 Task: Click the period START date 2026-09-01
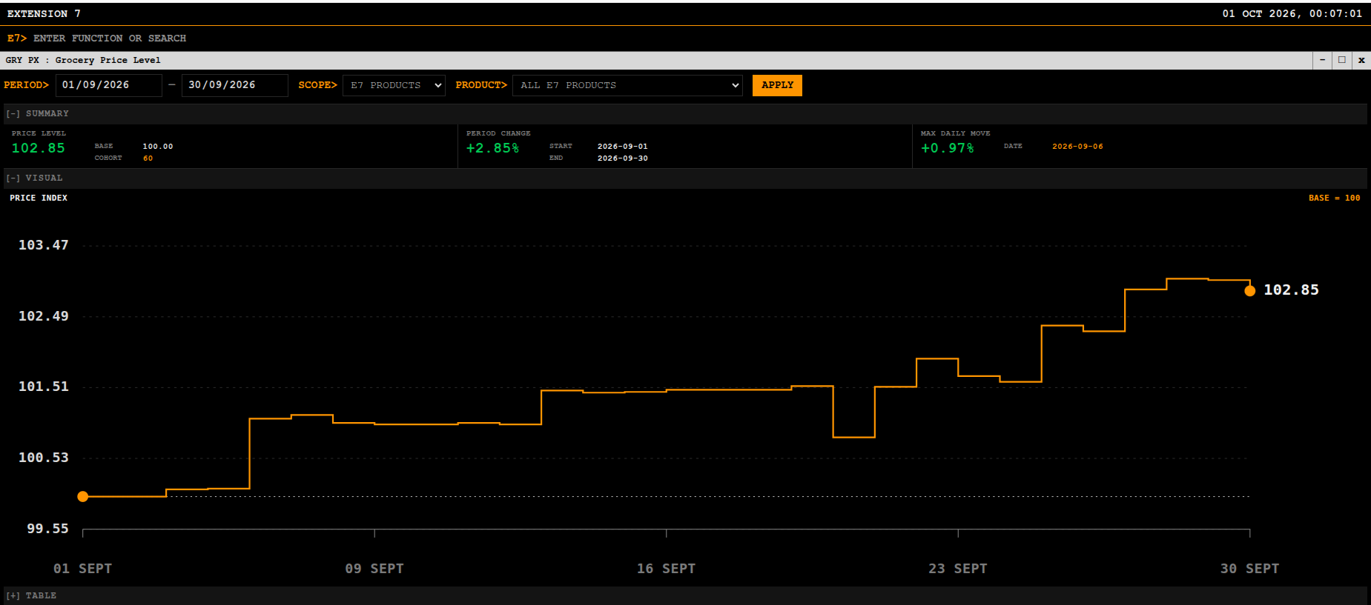click(623, 147)
